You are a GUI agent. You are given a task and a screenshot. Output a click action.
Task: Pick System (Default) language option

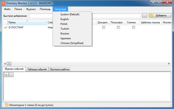tap(70, 14)
